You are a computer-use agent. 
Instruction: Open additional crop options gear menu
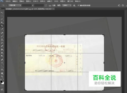click(x=74, y=6)
